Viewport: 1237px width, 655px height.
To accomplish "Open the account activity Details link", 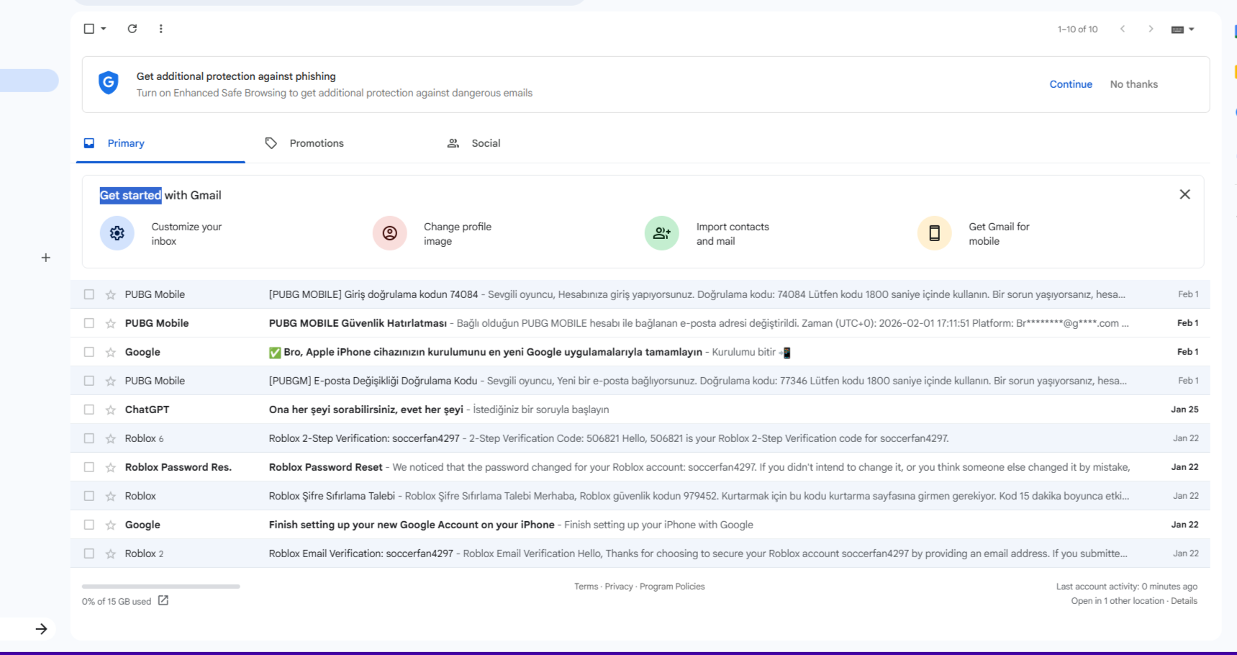I will click(x=1184, y=601).
